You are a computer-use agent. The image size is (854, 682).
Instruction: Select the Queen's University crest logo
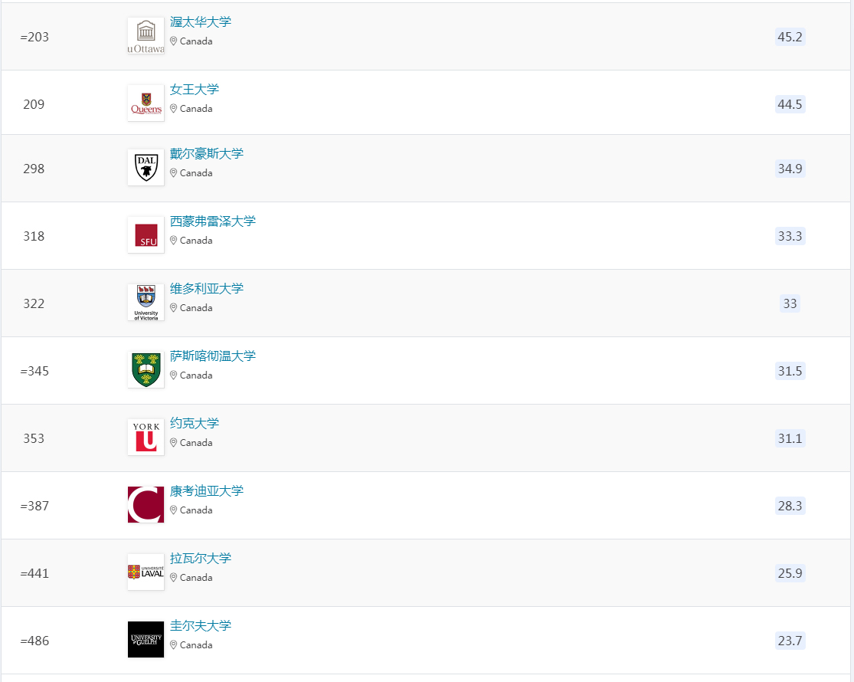pyautogui.click(x=146, y=103)
